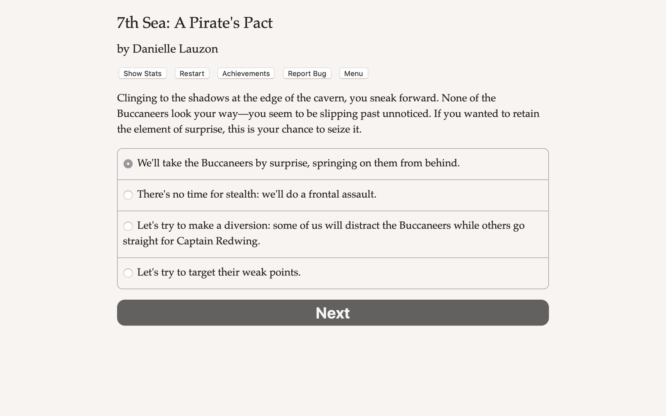The image size is (666, 416).
Task: Click the Next button to continue
Action: click(332, 313)
